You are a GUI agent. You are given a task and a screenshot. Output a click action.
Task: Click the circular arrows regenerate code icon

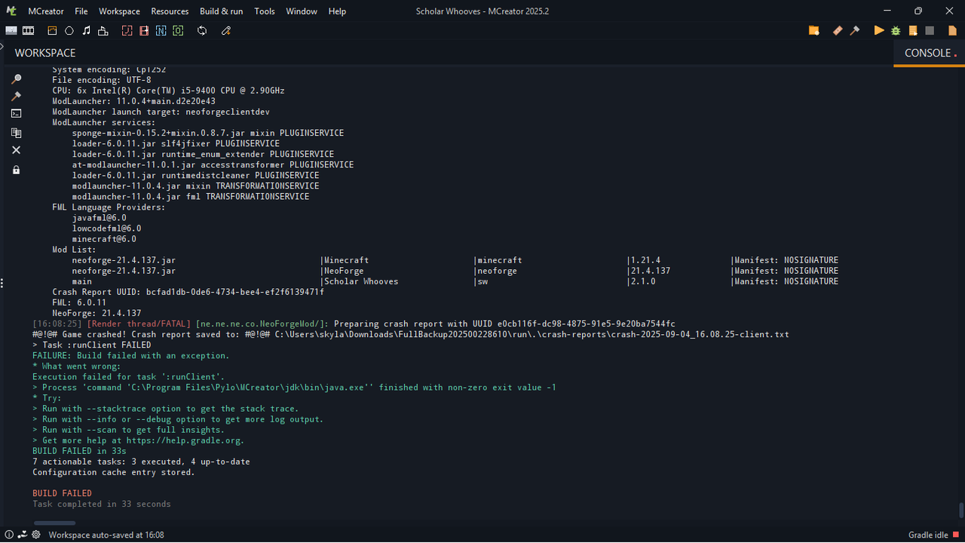[202, 31]
